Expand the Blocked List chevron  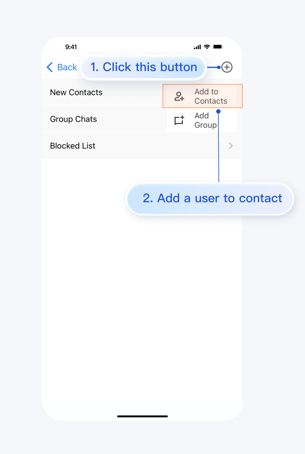[x=231, y=146]
